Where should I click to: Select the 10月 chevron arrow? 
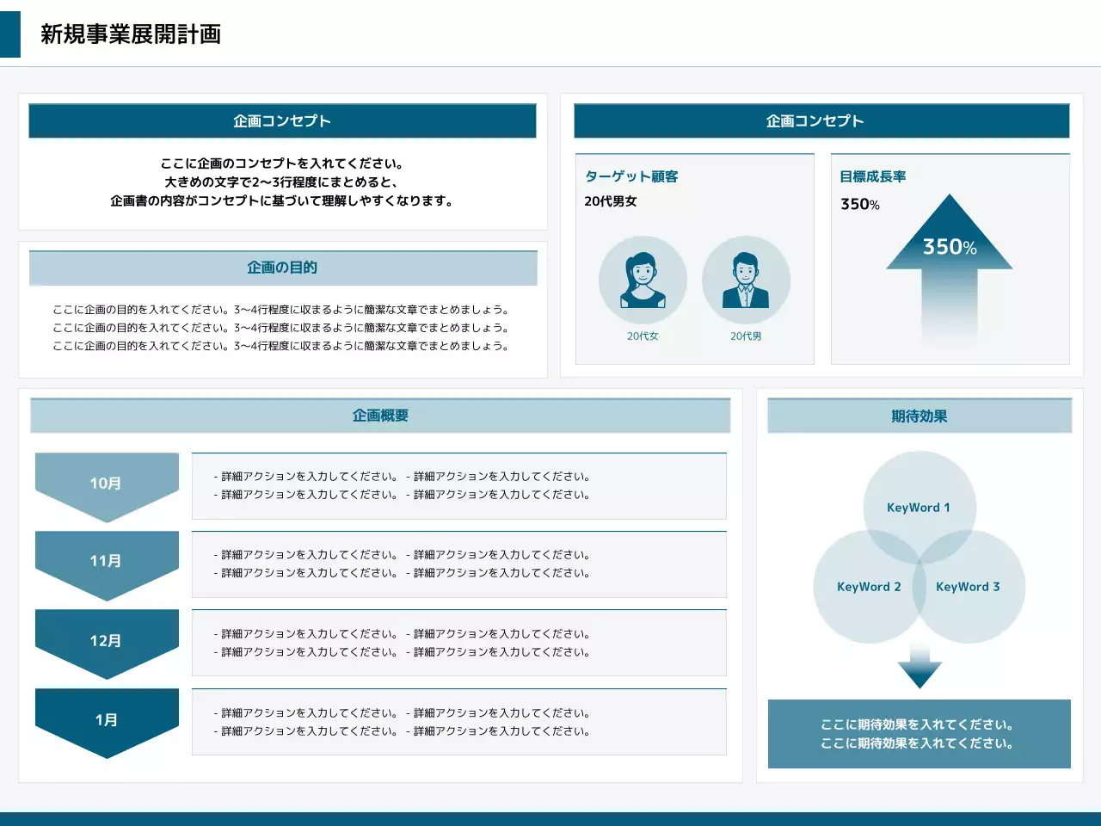point(107,484)
